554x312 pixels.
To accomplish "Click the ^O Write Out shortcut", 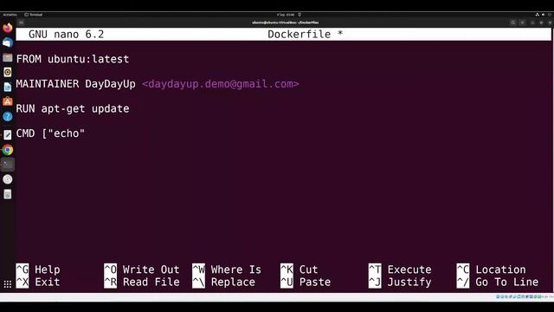I will pos(142,270).
